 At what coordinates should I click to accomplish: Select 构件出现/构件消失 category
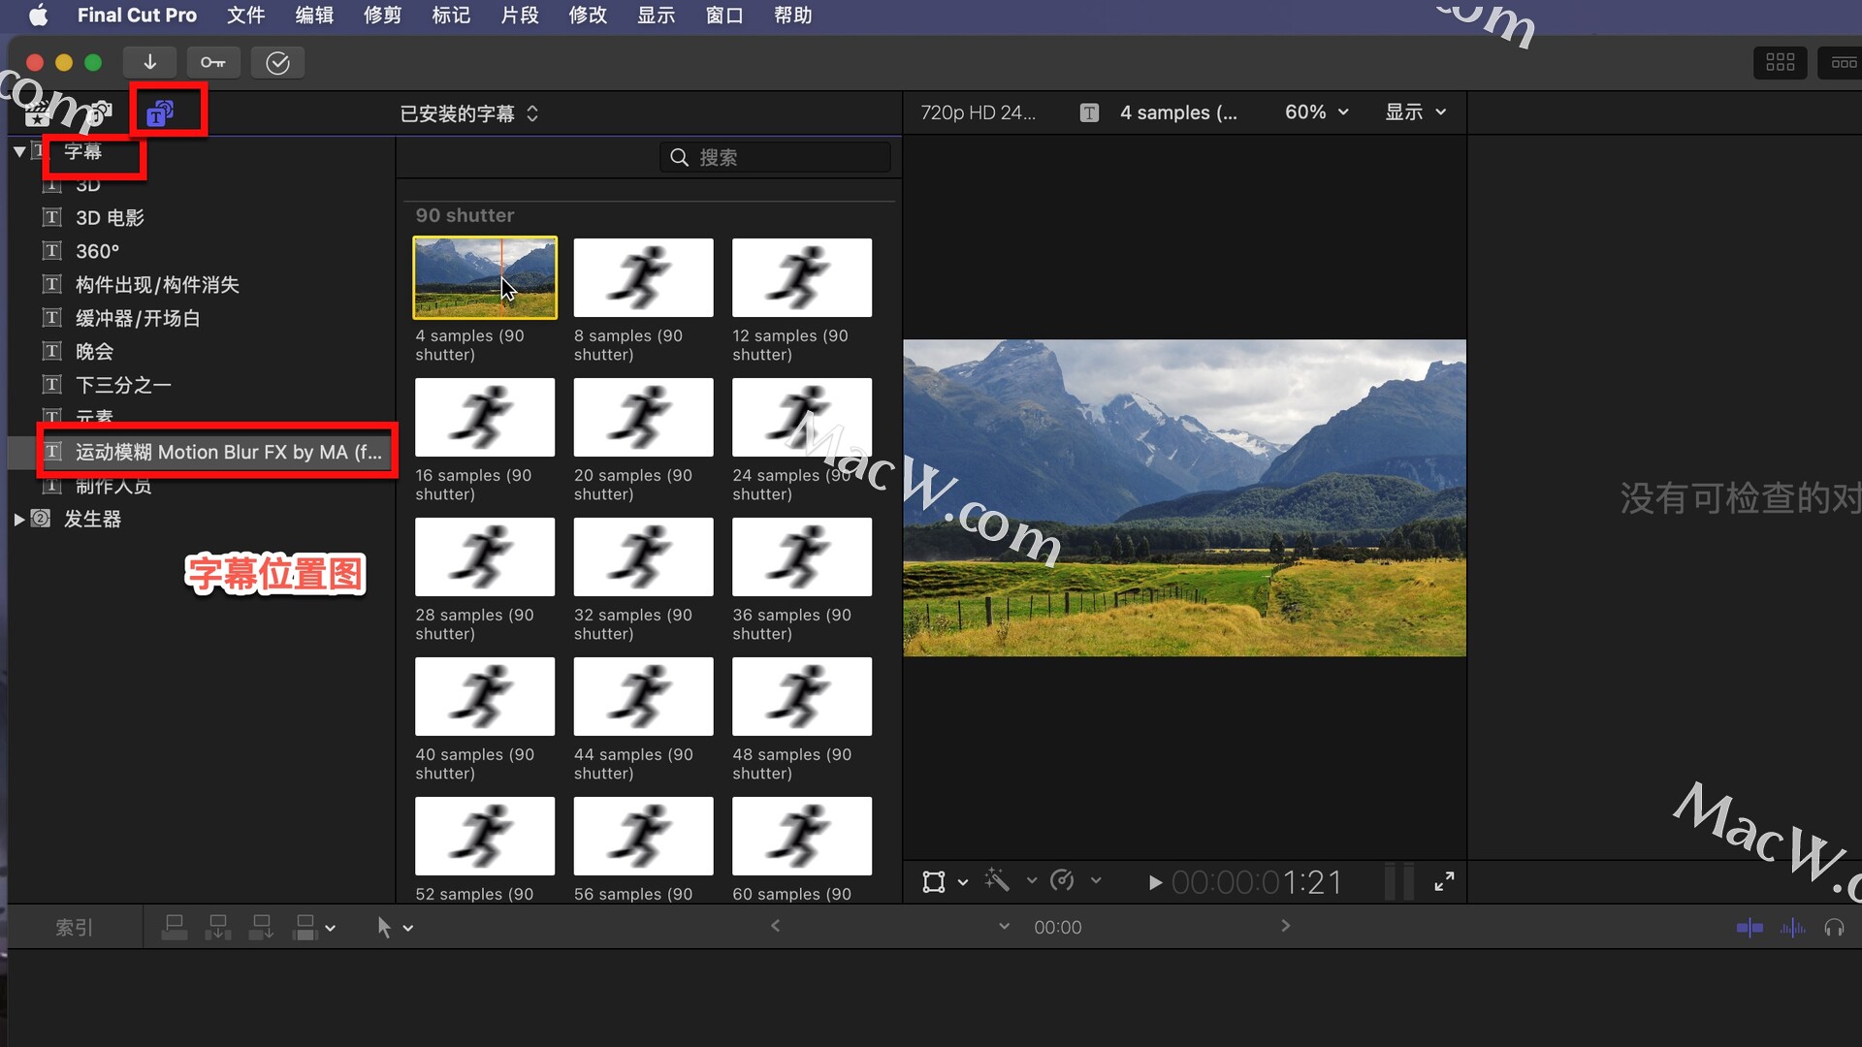[157, 285]
